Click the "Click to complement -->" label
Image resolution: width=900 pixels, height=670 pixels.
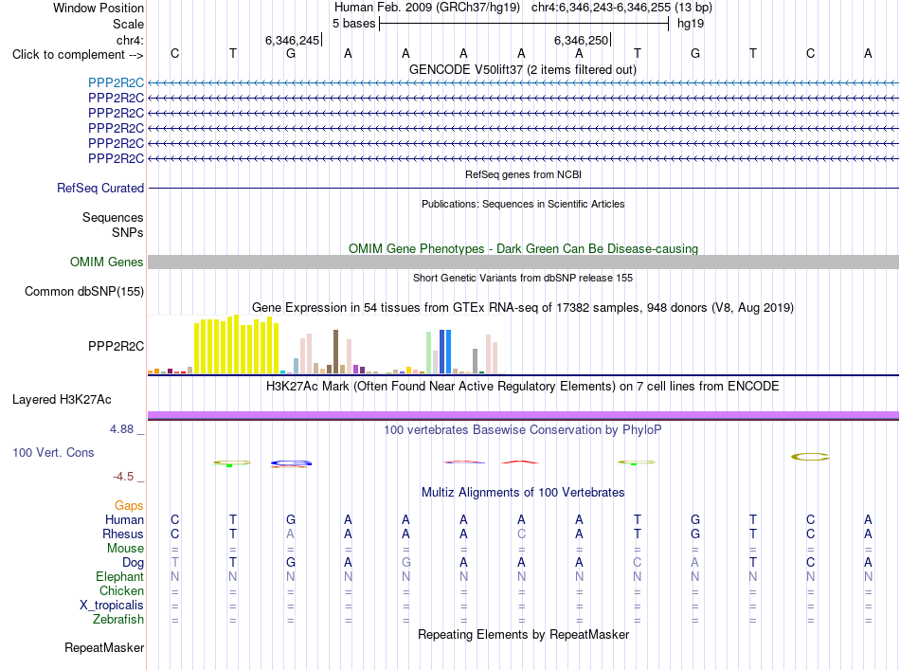point(78,55)
